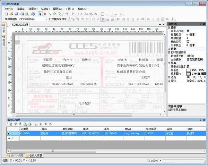Click the 背景色 white color swatch
Screen dimensions: 208x165
(188, 70)
